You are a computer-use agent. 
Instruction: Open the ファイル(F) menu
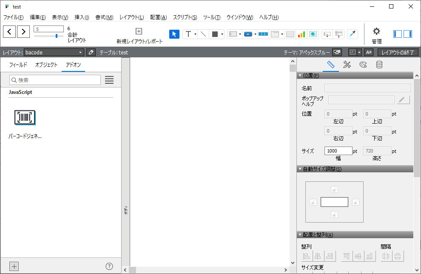point(14,17)
